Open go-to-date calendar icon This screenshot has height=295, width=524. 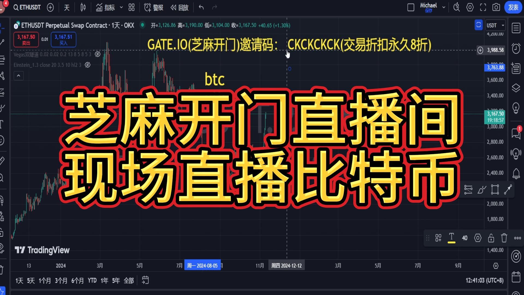[x=145, y=280]
